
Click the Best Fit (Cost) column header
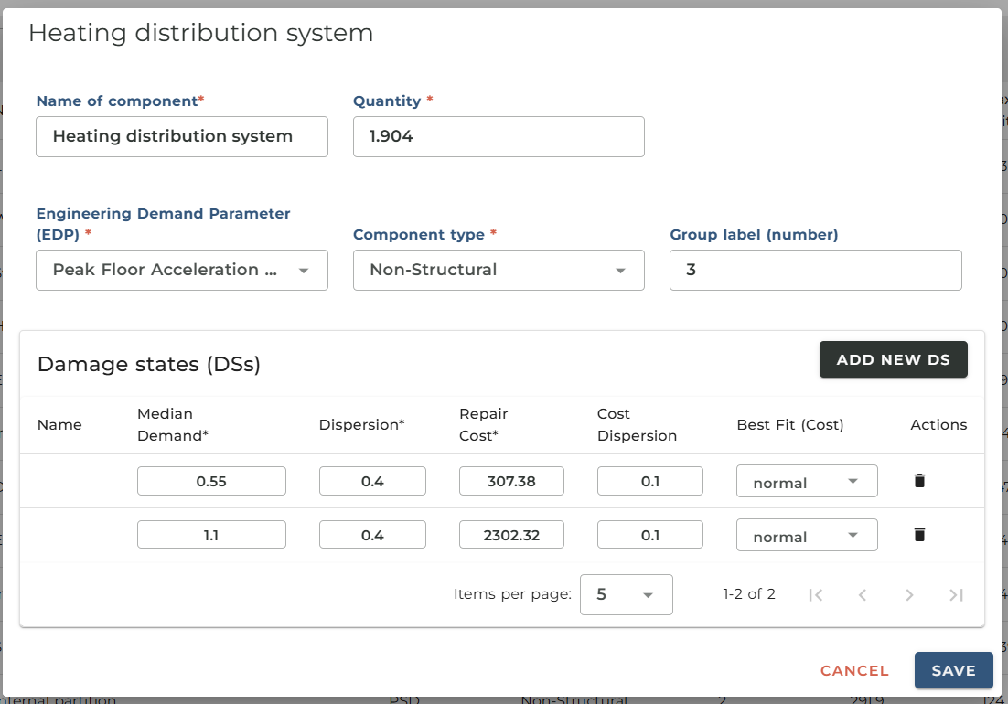tap(790, 424)
